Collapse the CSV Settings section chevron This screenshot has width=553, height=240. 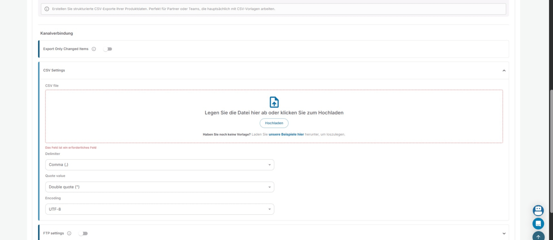click(504, 70)
